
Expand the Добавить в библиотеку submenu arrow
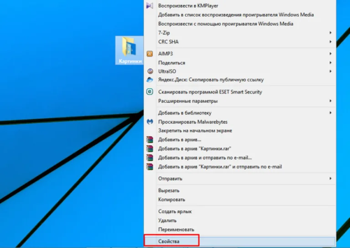[x=330, y=113]
